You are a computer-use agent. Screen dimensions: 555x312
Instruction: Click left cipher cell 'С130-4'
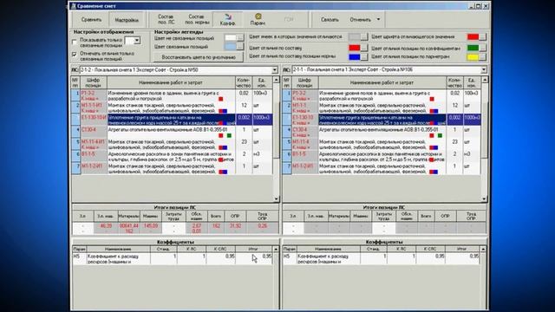[x=94, y=132]
